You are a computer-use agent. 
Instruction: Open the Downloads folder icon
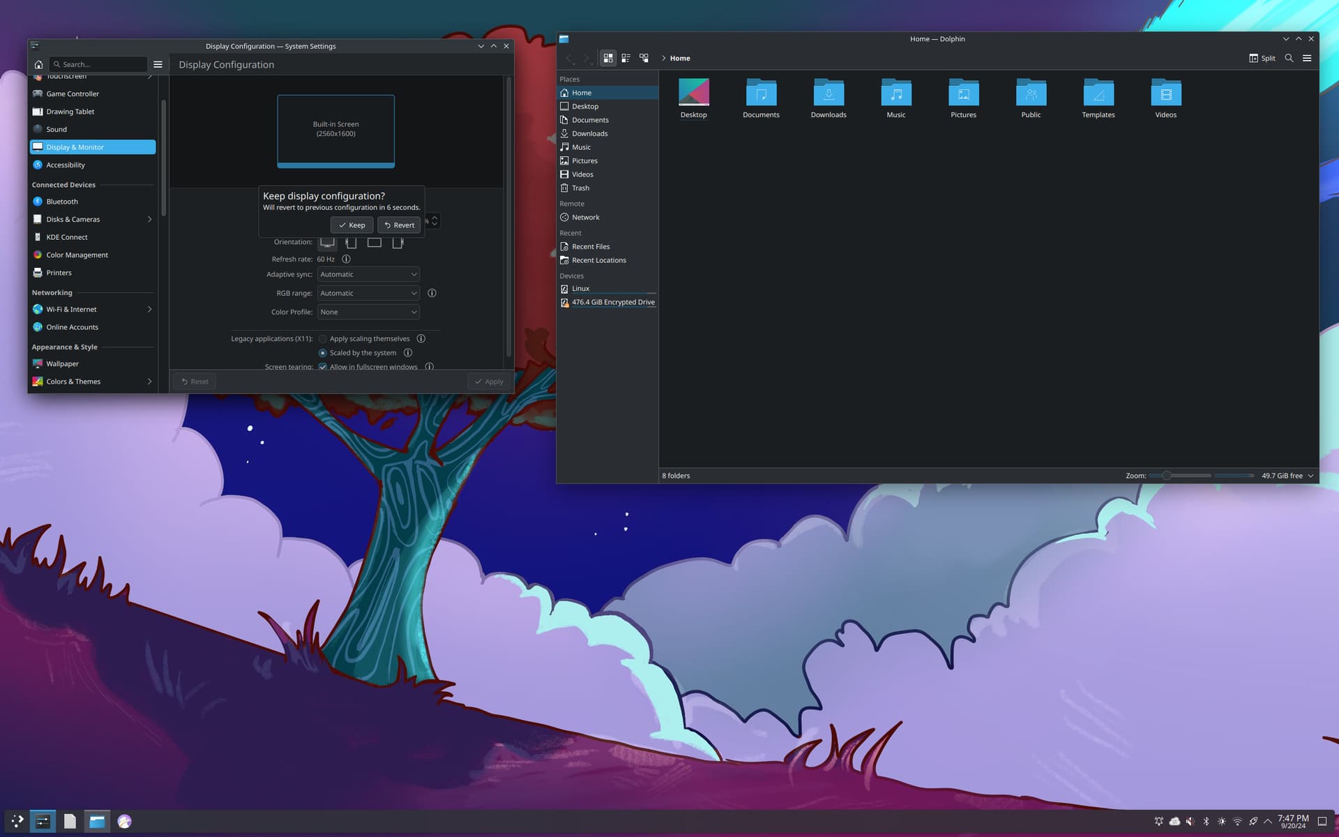829,92
